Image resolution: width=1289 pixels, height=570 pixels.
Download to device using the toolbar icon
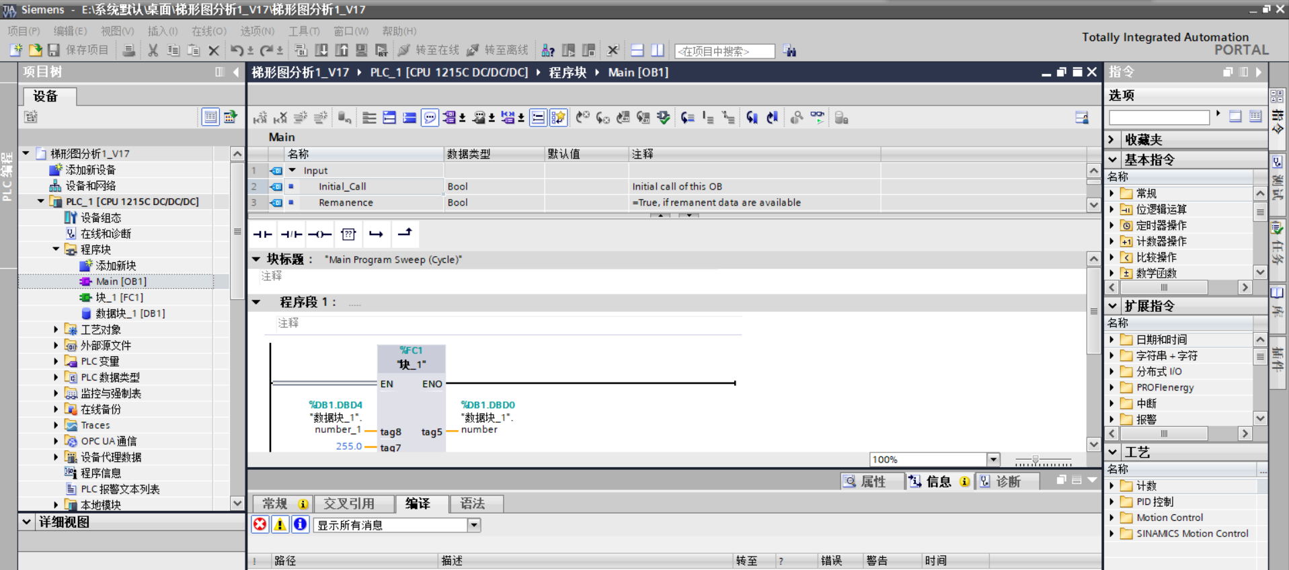[x=321, y=50]
